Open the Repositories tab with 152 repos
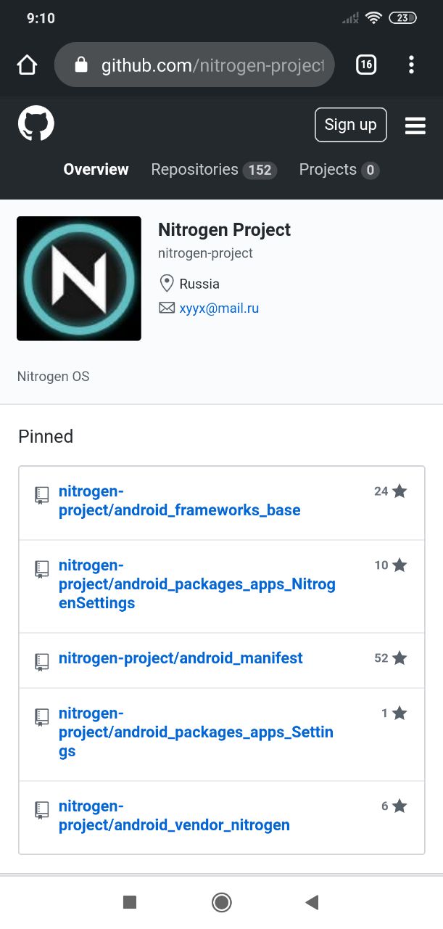The height and width of the screenshot is (929, 443). click(214, 170)
